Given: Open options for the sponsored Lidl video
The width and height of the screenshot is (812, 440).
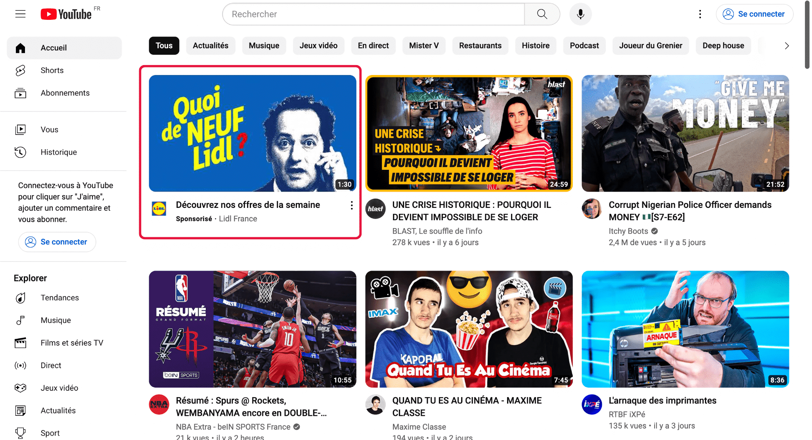Looking at the screenshot, I should [351, 205].
